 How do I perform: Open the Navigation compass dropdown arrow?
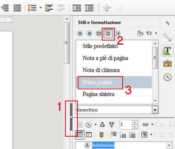pyautogui.click(x=95, y=124)
